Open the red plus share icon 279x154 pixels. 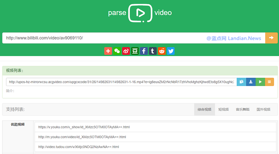[x=108, y=51]
